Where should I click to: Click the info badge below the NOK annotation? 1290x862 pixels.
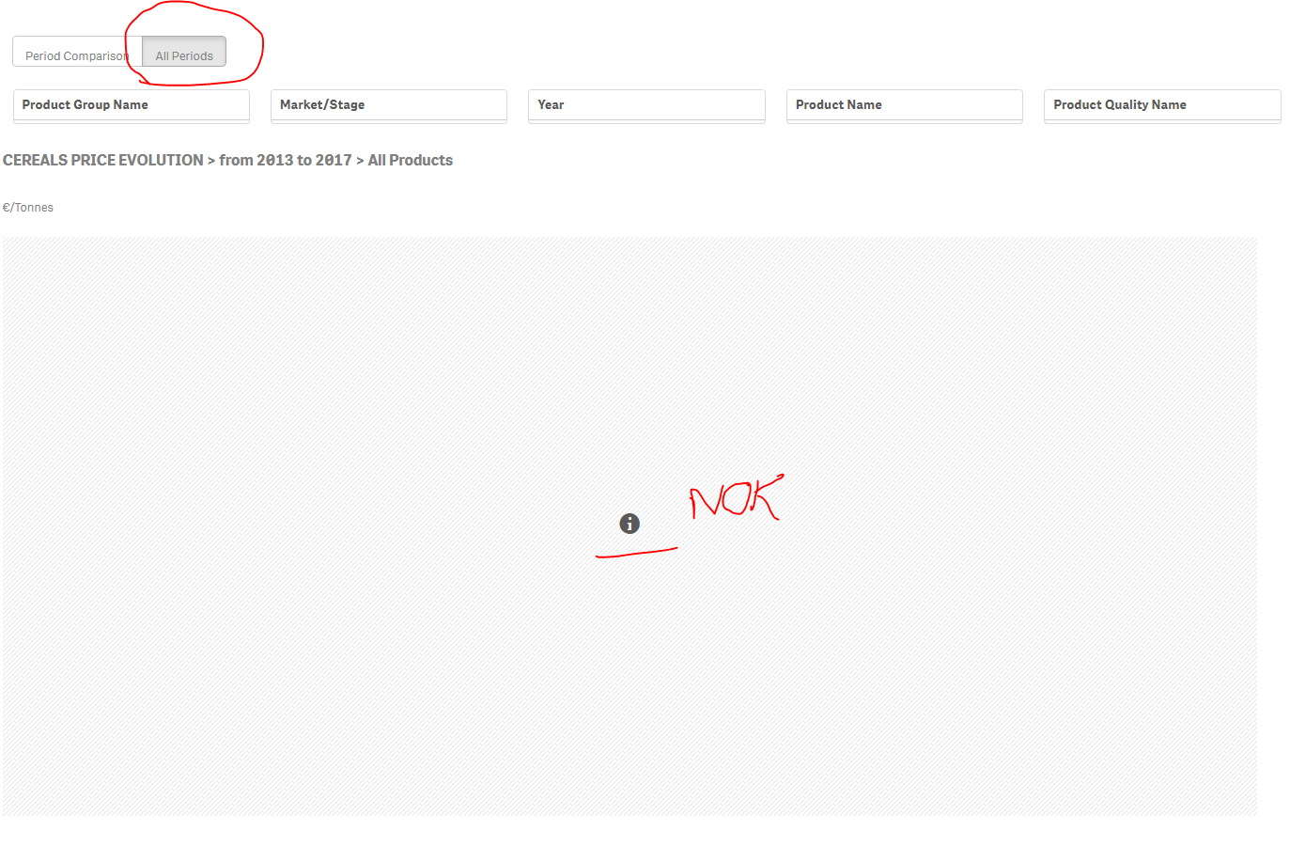click(x=628, y=524)
